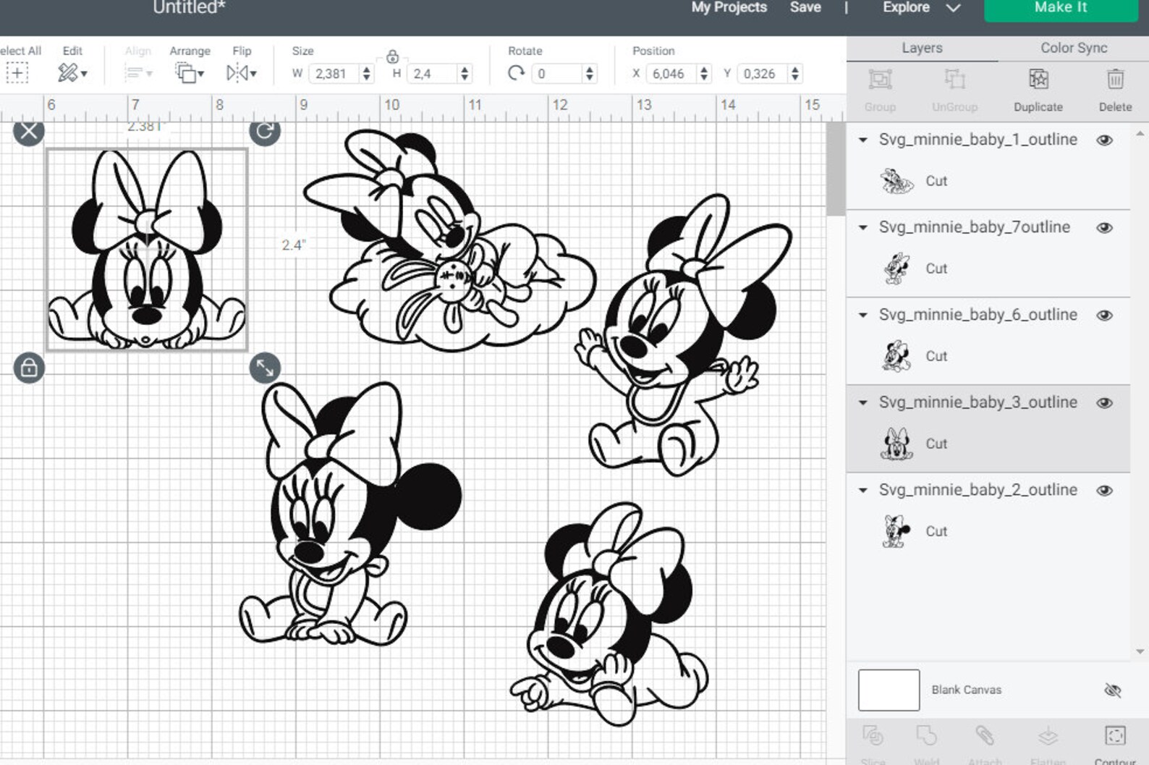Click the green Make It button

point(1061,9)
